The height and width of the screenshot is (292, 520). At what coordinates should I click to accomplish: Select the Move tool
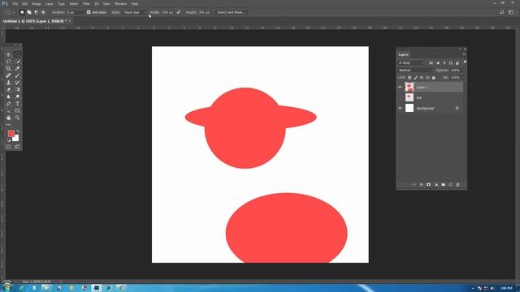pos(9,54)
